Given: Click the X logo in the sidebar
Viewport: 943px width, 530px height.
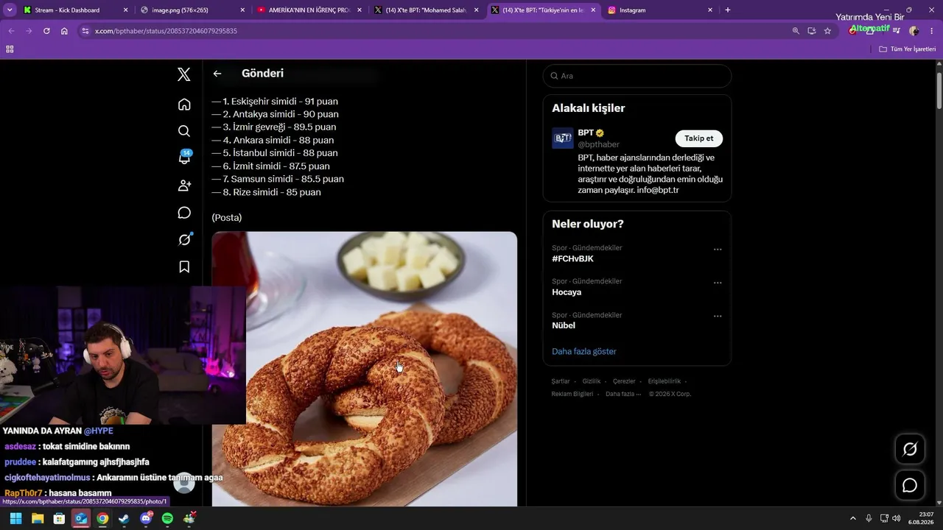Looking at the screenshot, I should coord(184,74).
